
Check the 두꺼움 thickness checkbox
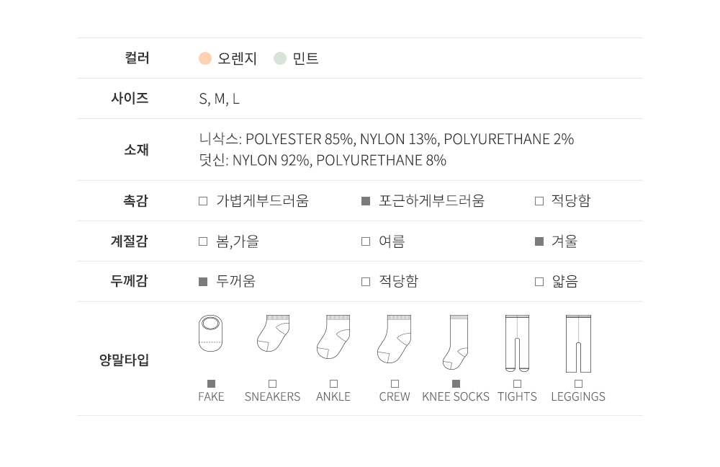coord(203,282)
